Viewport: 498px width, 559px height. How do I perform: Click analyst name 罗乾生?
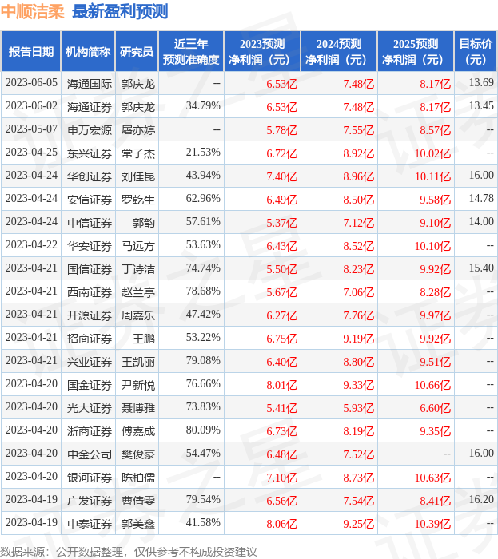pyautogui.click(x=138, y=200)
